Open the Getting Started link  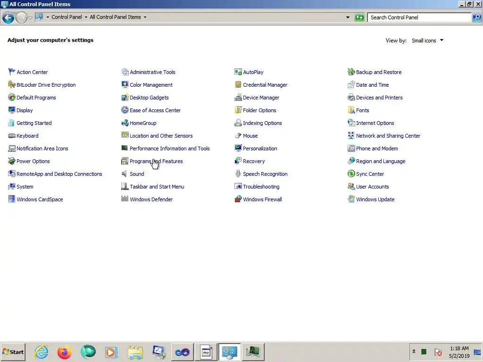tap(34, 123)
